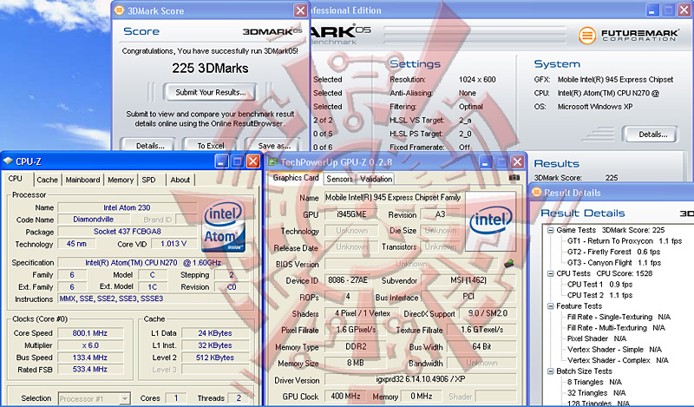Minimize the GPU-Z window

click(x=486, y=162)
